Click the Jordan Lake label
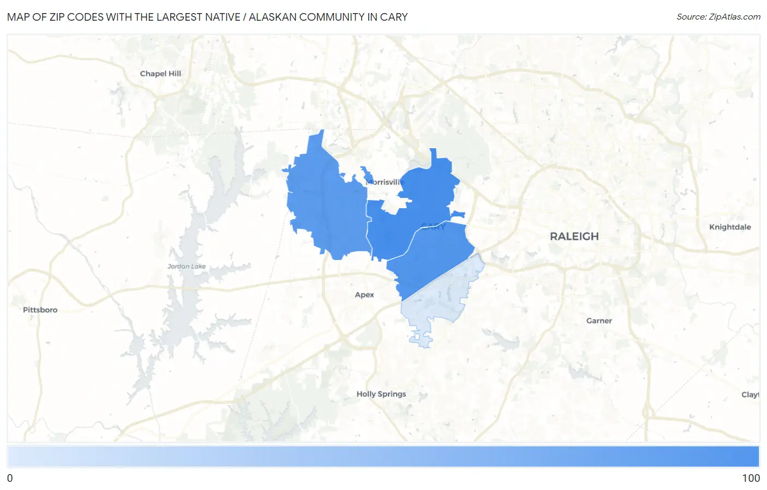 point(187,267)
